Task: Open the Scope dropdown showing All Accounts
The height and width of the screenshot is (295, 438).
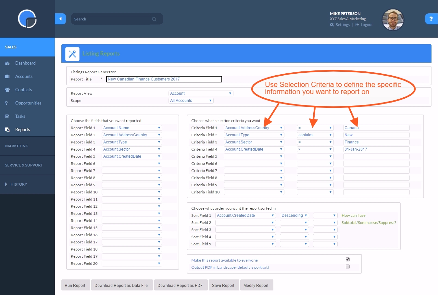Action: (191, 101)
